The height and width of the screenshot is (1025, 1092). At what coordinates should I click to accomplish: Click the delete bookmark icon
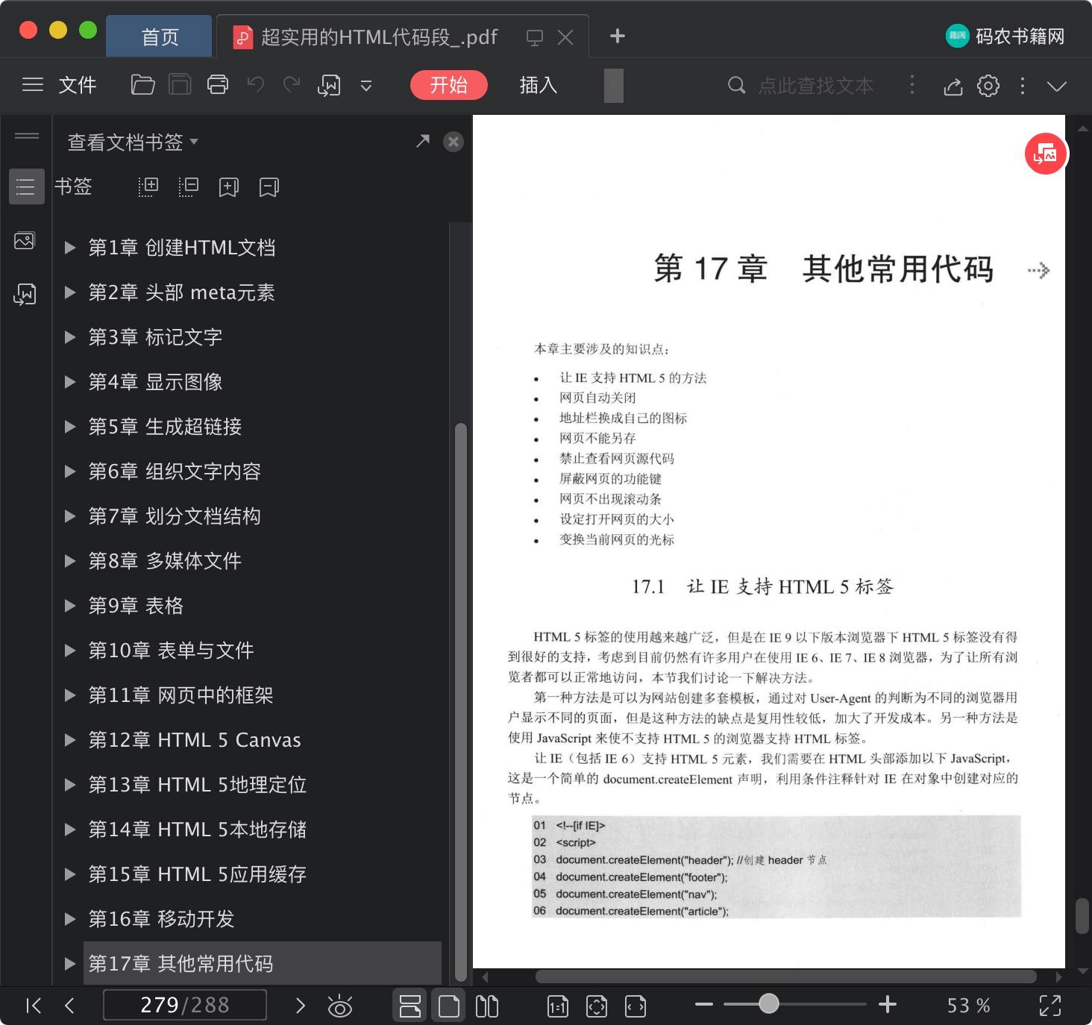pyautogui.click(x=269, y=187)
